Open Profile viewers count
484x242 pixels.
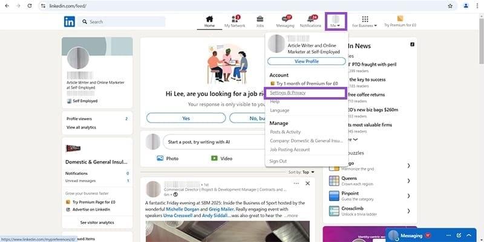[97, 119]
